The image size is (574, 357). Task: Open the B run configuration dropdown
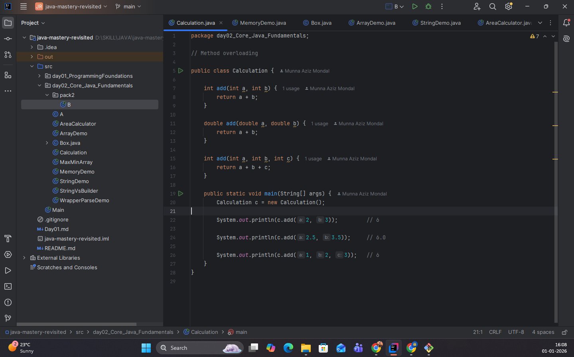(395, 6)
